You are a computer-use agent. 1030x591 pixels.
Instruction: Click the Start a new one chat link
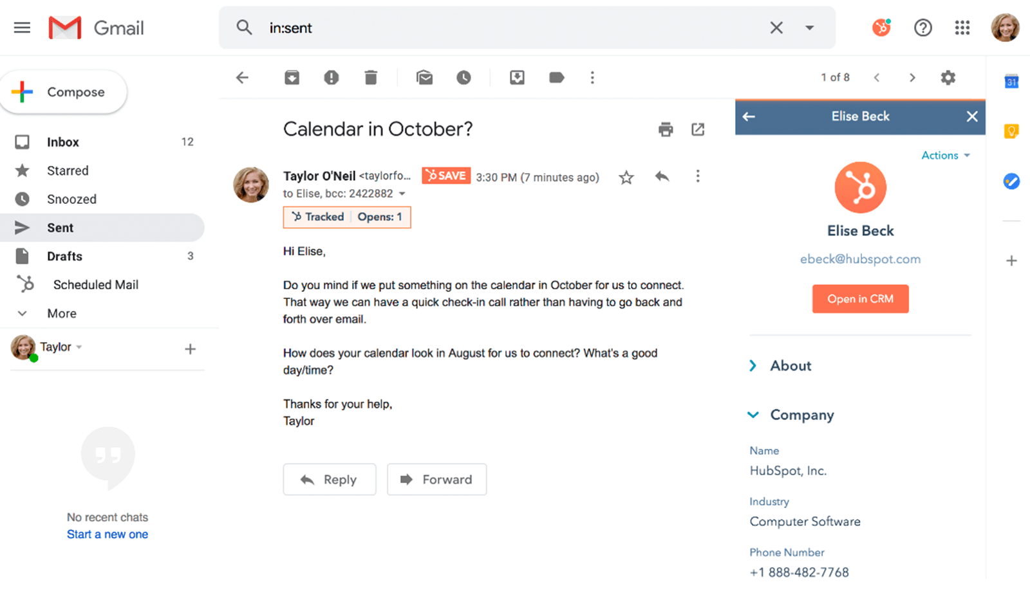point(107,534)
